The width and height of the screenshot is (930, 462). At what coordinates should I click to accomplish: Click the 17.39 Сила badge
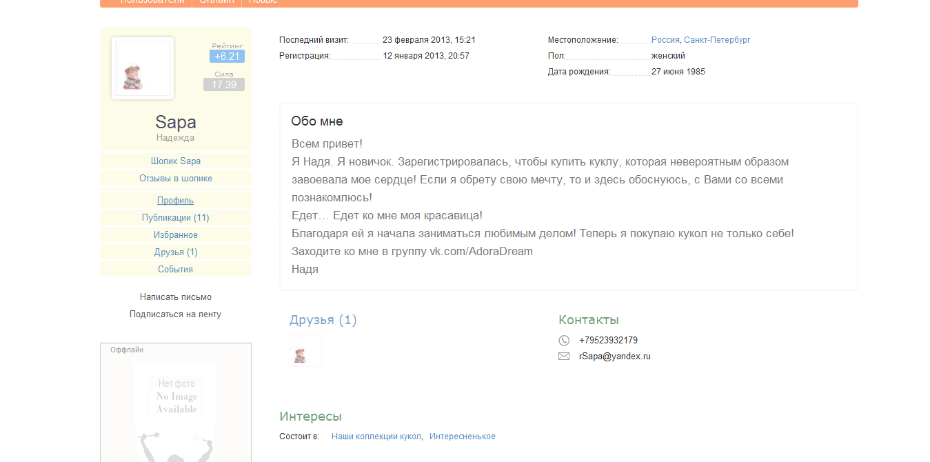pyautogui.click(x=224, y=85)
